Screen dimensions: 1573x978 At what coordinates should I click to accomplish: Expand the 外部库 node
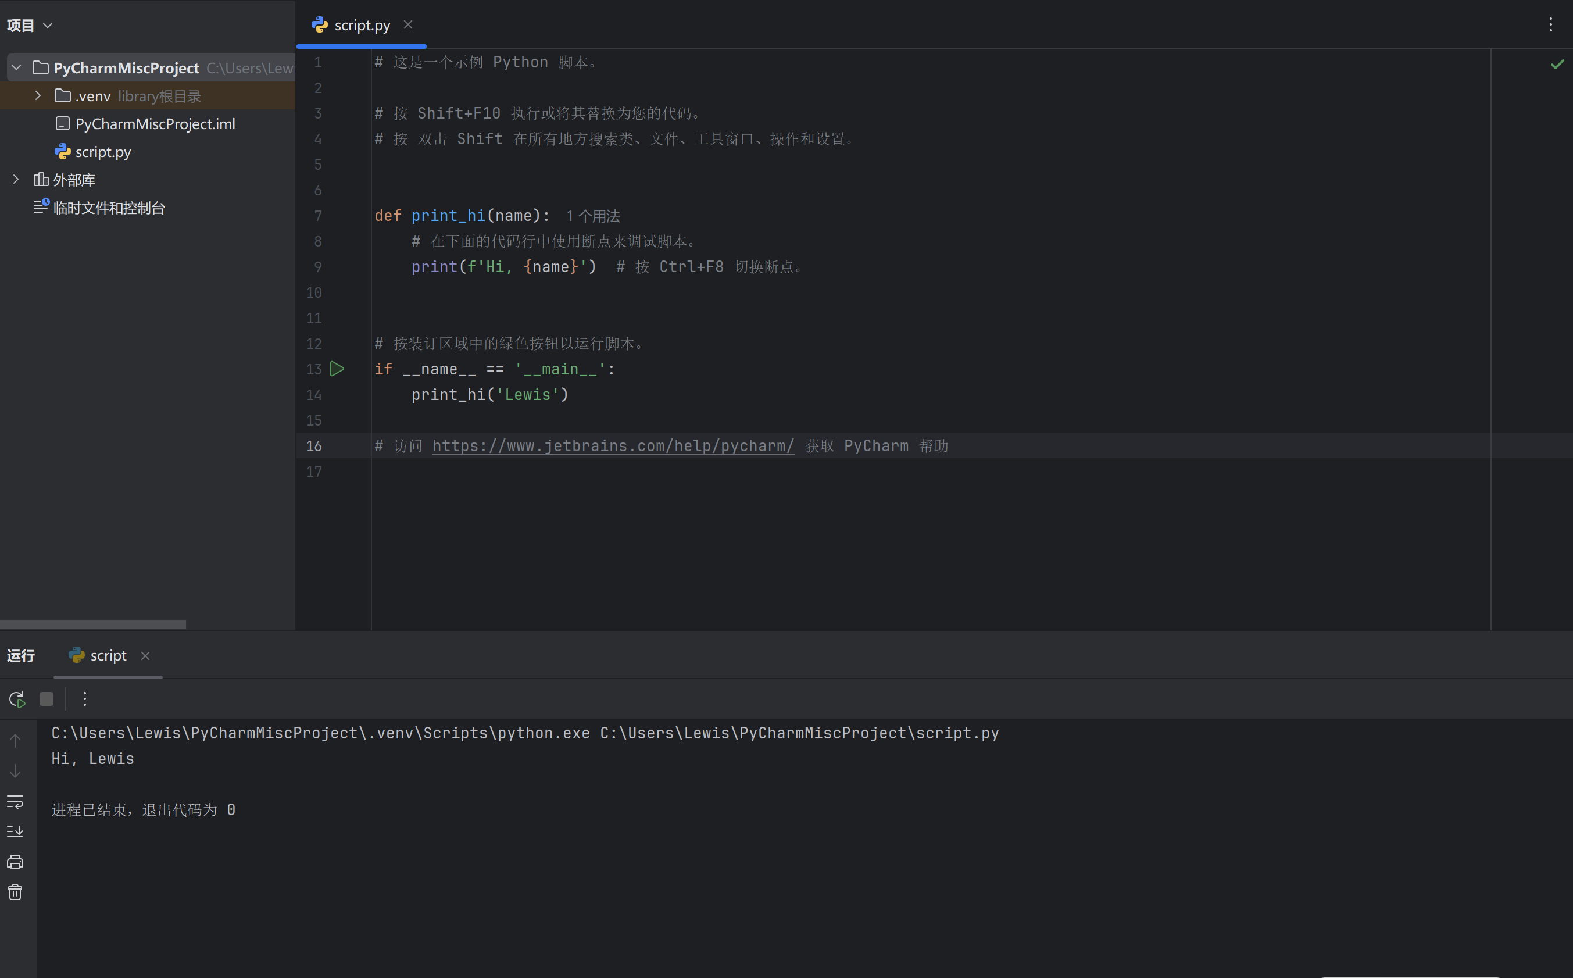coord(17,179)
